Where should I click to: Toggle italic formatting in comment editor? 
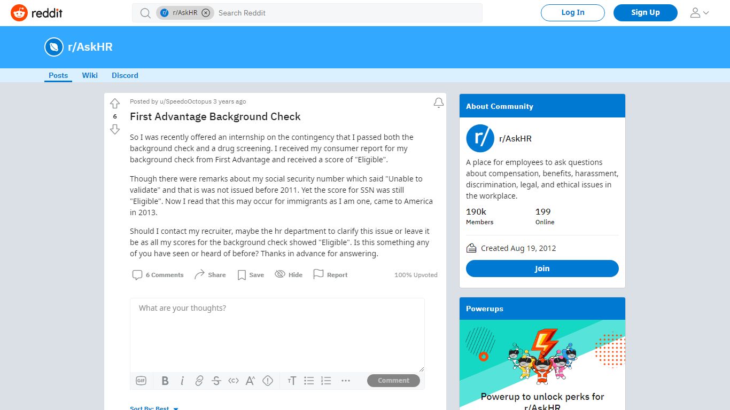[182, 381]
